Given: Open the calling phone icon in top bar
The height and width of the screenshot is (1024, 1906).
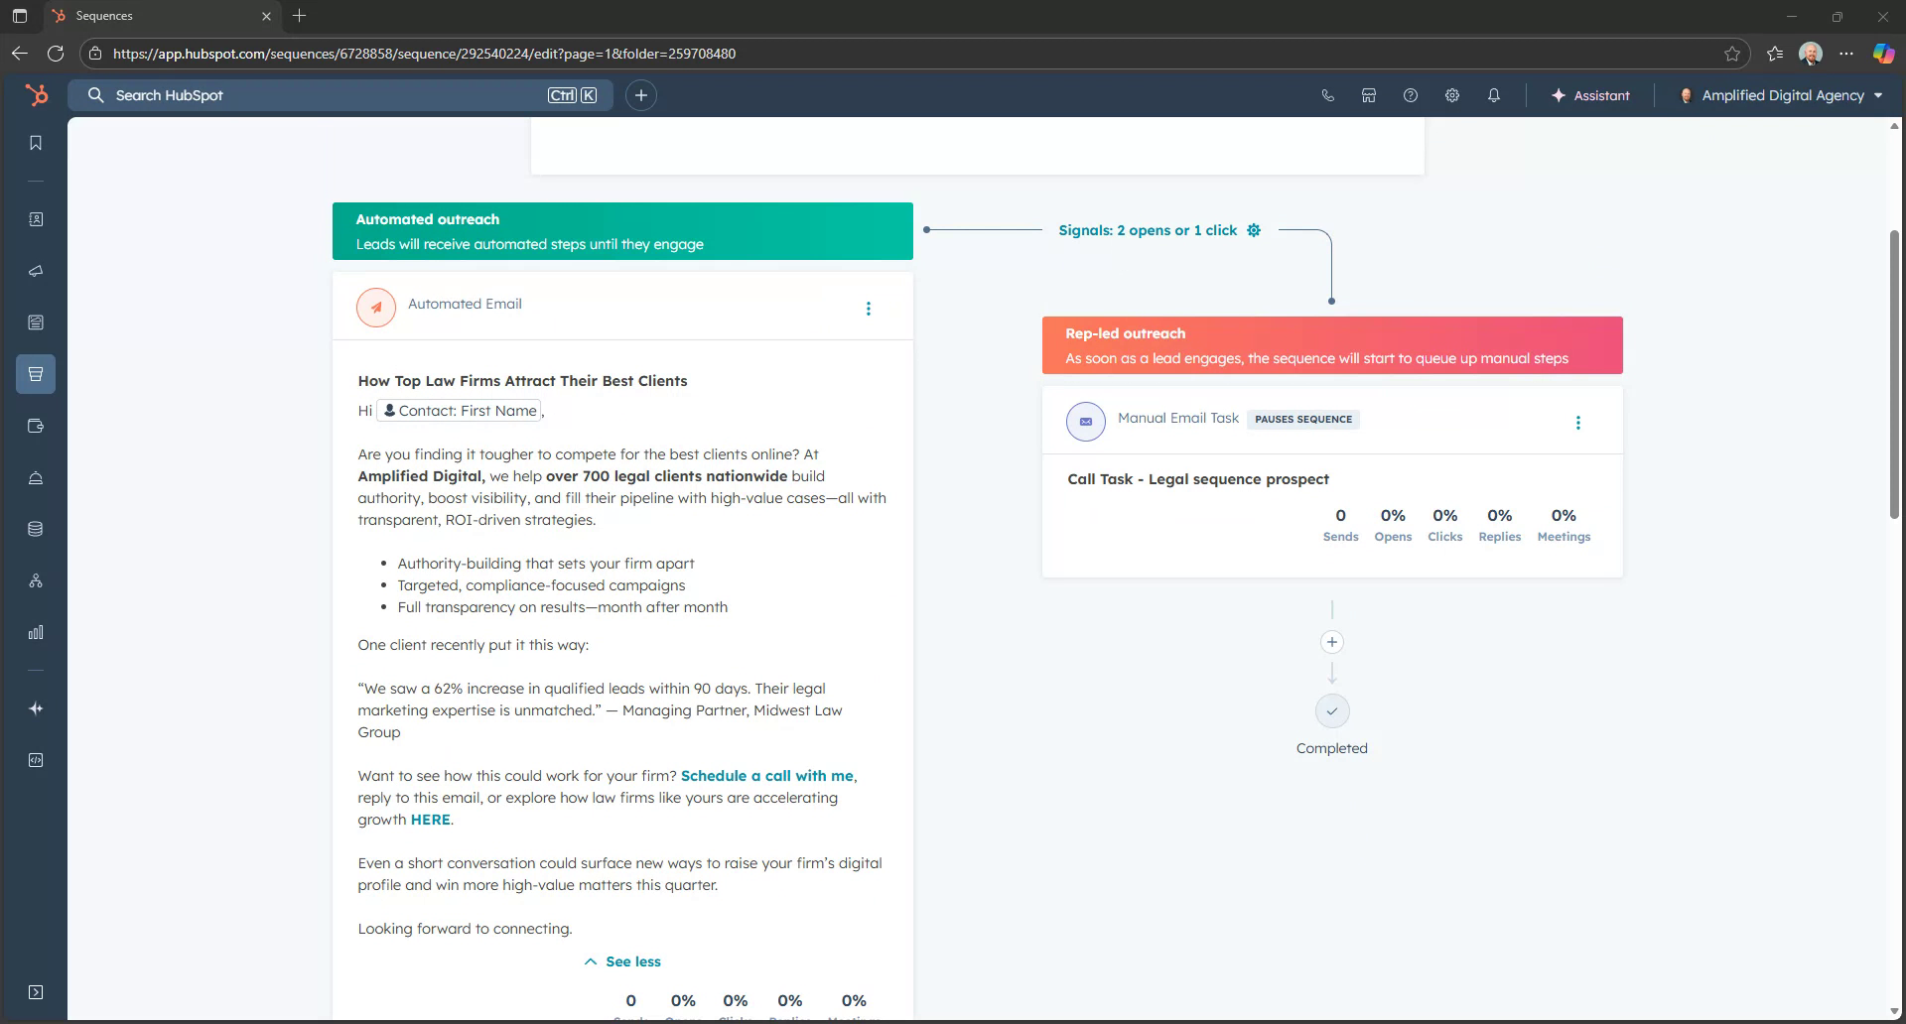Looking at the screenshot, I should (1328, 95).
